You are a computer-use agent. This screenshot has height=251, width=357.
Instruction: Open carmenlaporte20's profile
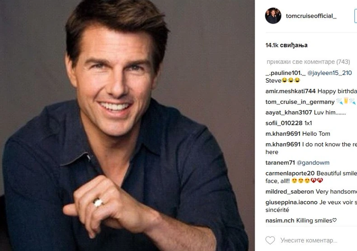coord(290,173)
